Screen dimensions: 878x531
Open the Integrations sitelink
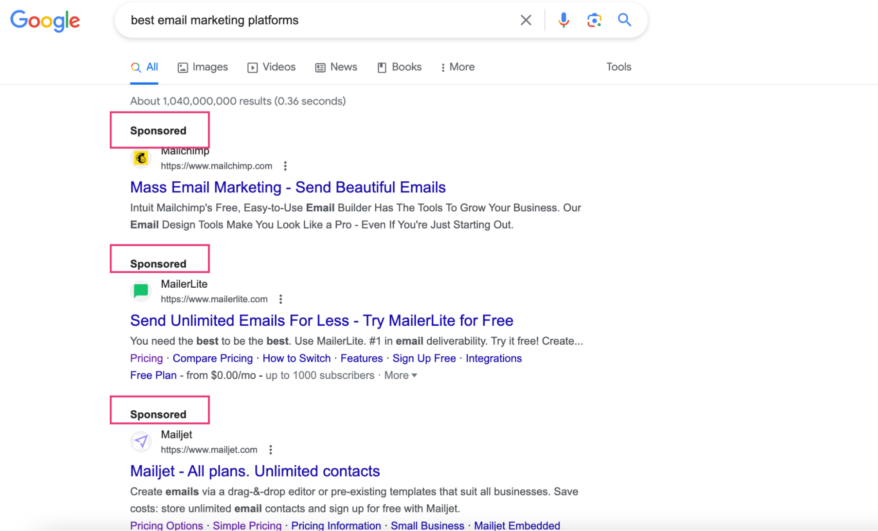494,358
